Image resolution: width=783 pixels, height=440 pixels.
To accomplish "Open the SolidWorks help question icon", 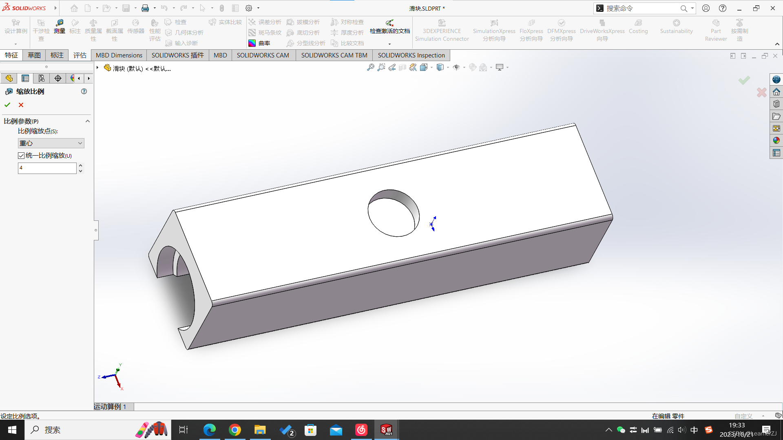I will point(722,8).
